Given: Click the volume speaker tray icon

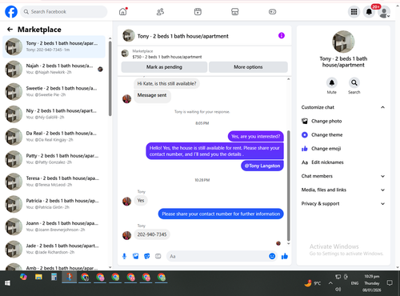Looking at the screenshot, I should coord(338,289).
